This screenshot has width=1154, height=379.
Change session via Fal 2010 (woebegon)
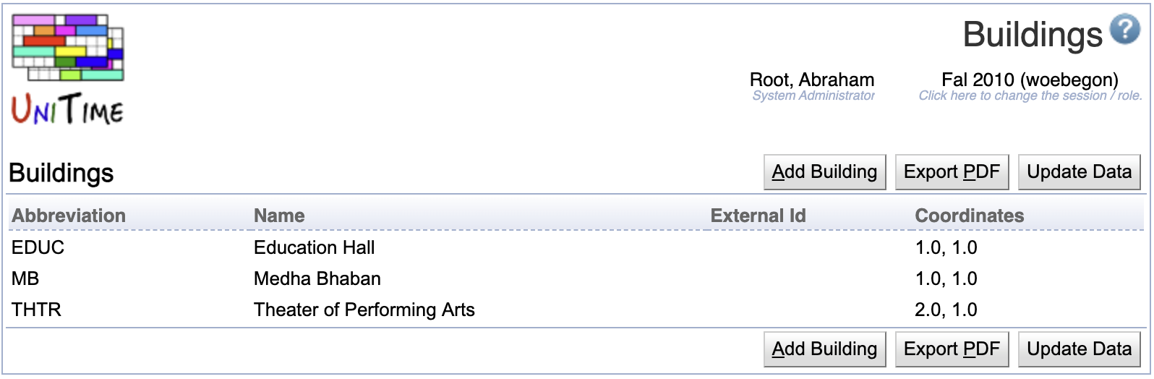1030,80
